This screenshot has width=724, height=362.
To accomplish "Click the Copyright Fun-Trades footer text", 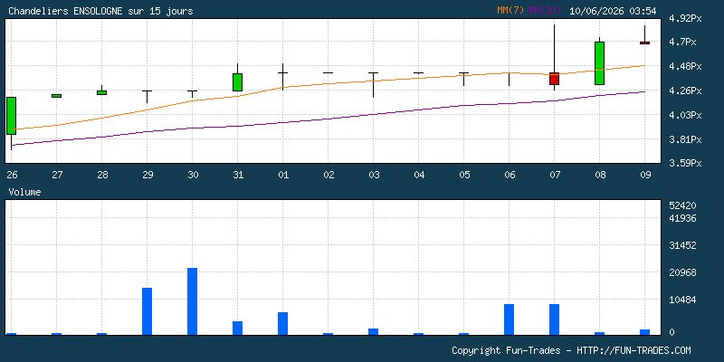I will tap(571, 350).
